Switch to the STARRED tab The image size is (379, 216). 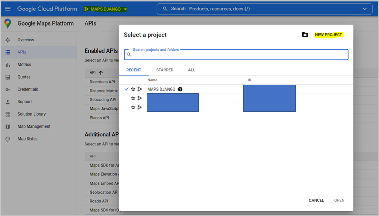tap(165, 70)
